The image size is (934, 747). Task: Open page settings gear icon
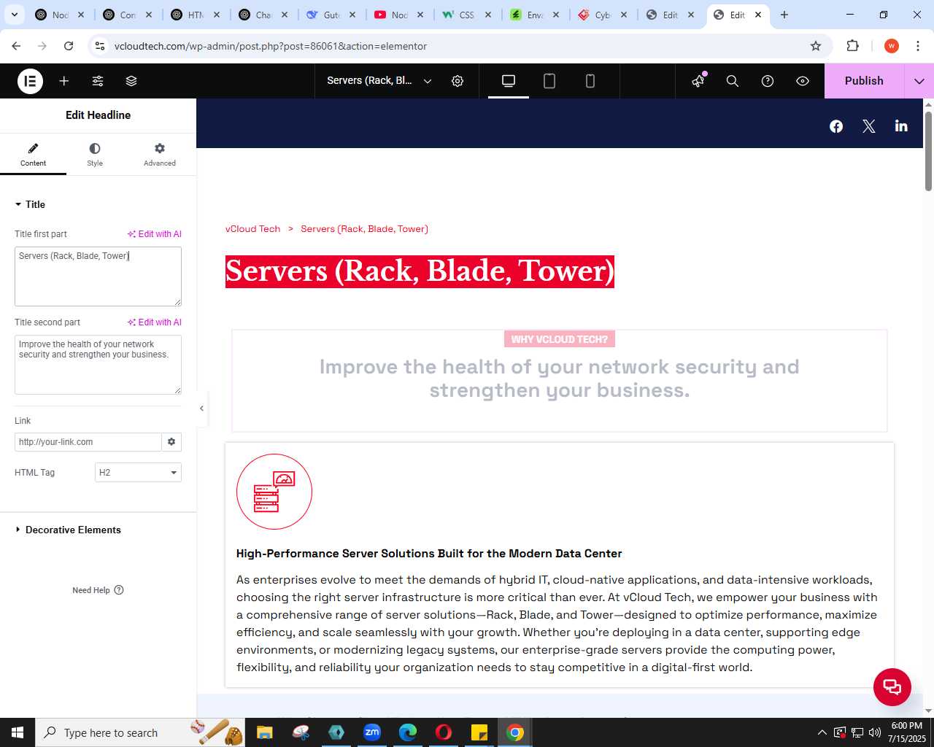[x=458, y=81]
